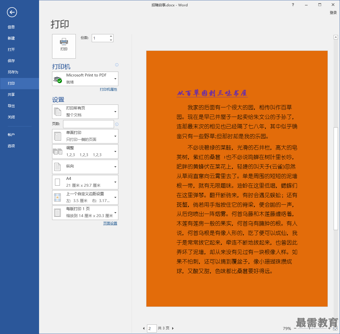
Task: Maximize the Word window
Action: (x=320, y=5)
